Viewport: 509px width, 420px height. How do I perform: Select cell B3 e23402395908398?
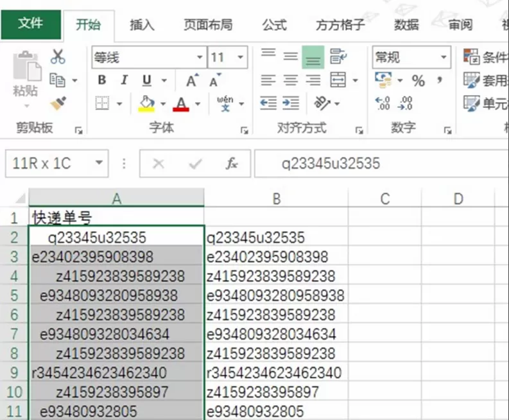coord(276,257)
